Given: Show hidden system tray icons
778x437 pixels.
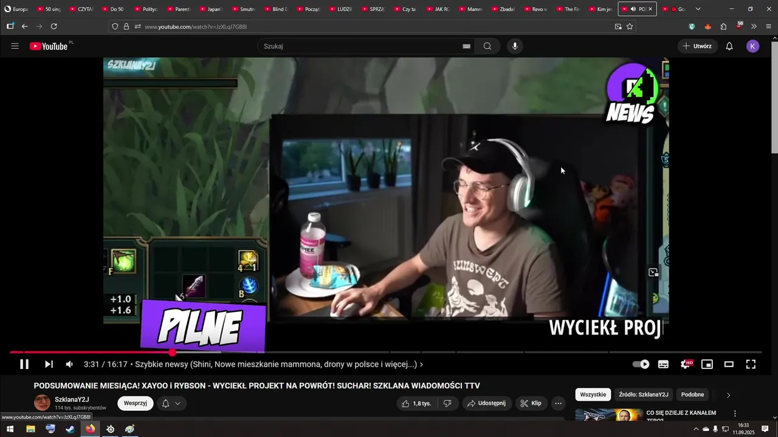Looking at the screenshot, I should 696,429.
